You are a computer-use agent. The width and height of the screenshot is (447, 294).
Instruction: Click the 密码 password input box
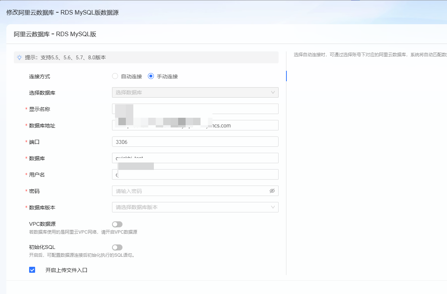[x=190, y=191]
